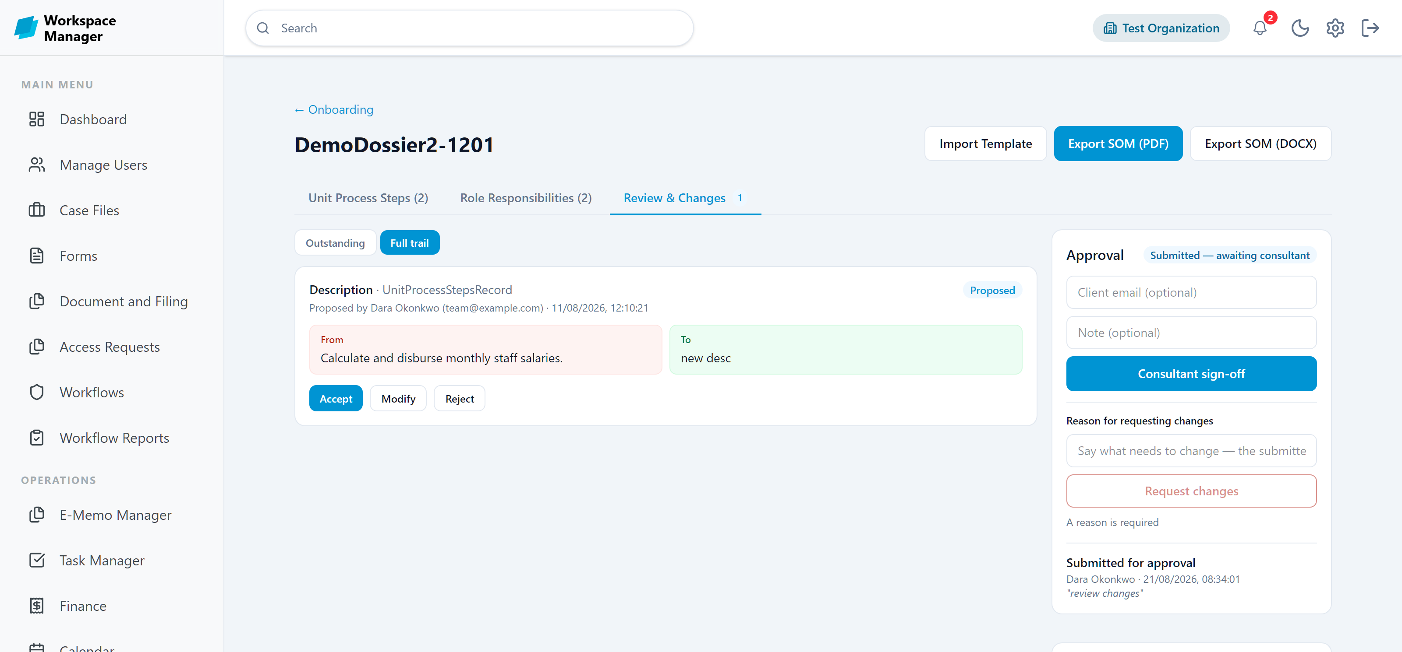The height and width of the screenshot is (652, 1402).
Task: Click the Case Files briefcase icon
Action: [36, 210]
